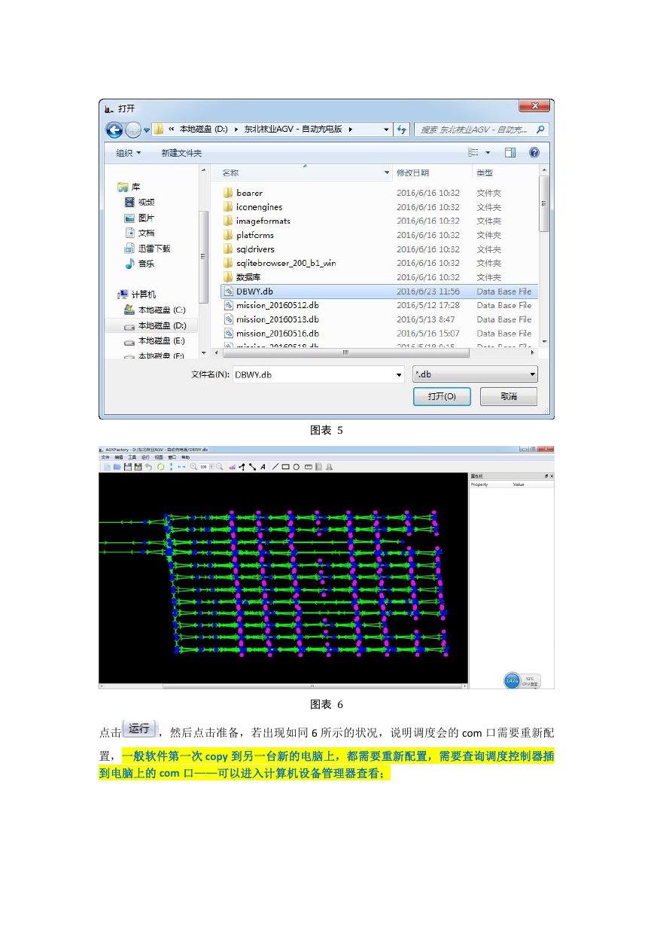Refresh the folder address bar
This screenshot has width=654, height=925.
point(402,130)
